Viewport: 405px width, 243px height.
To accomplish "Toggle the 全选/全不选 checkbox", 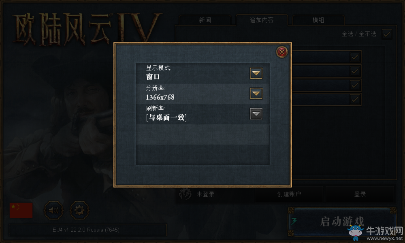I will [387, 34].
